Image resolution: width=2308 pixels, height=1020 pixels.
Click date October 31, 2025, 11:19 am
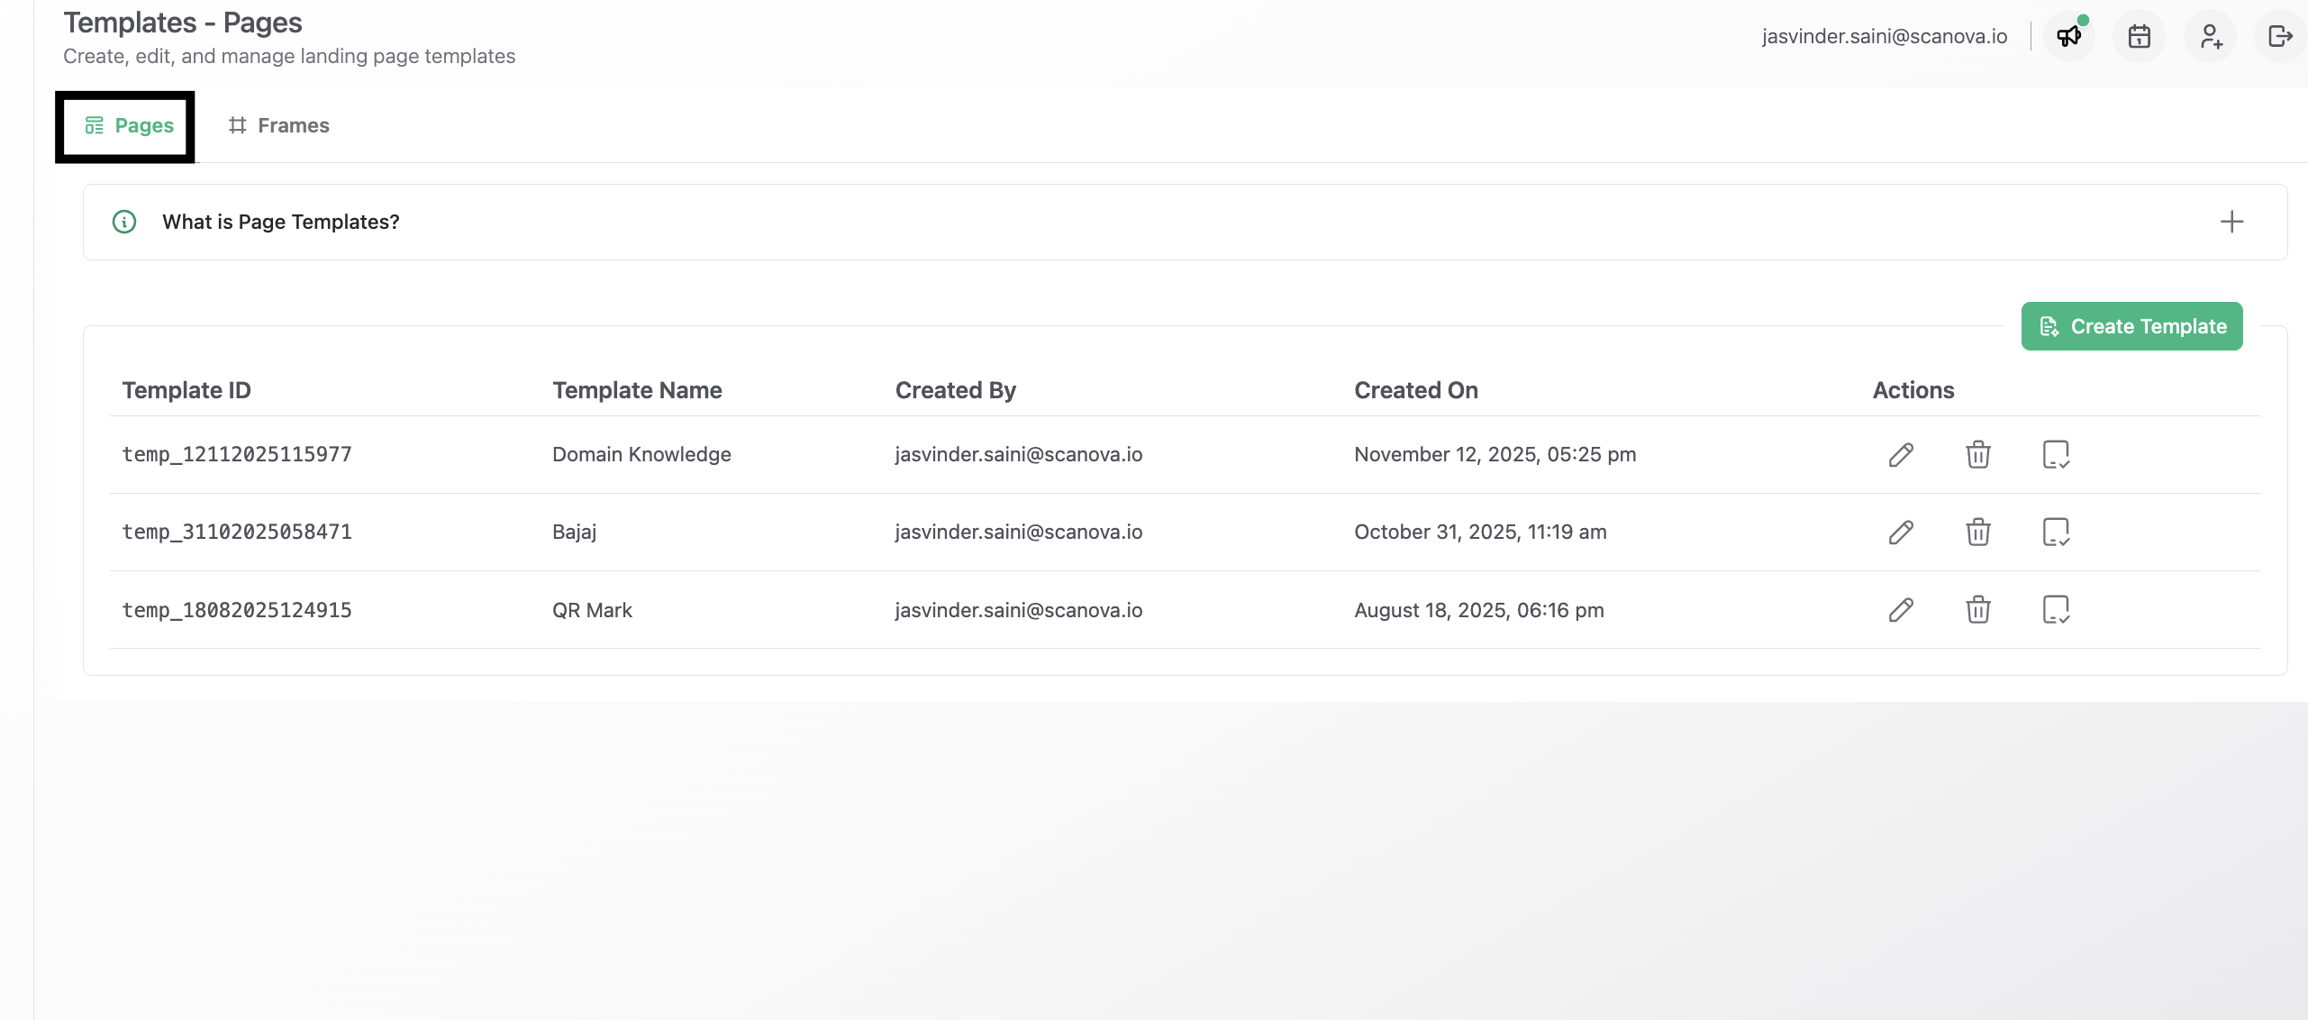pyautogui.click(x=1480, y=532)
